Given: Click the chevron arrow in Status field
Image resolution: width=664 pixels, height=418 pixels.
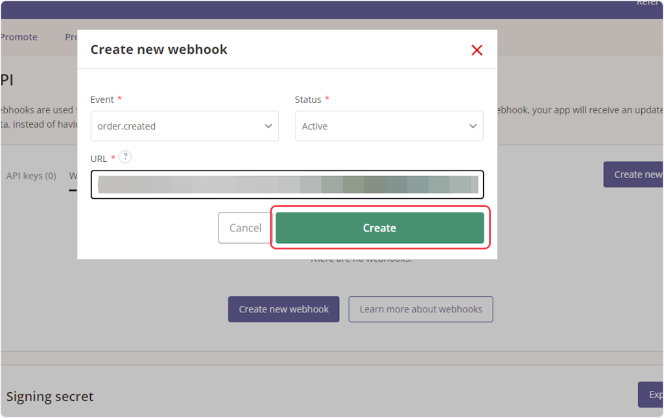Looking at the screenshot, I should pos(473,126).
